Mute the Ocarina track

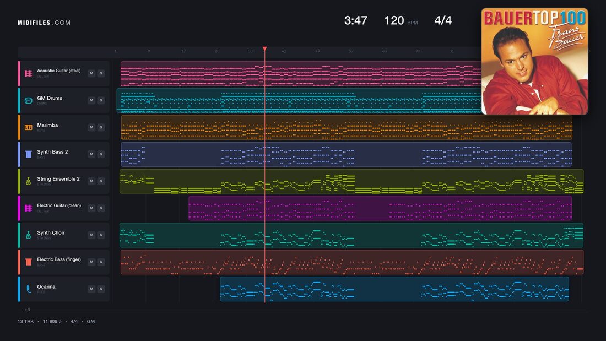tap(91, 289)
